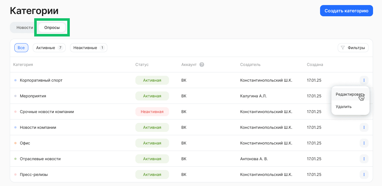Viewport: 382px width, 186px height.
Task: Click the funnel icon in Фильтры button
Action: click(x=342, y=48)
